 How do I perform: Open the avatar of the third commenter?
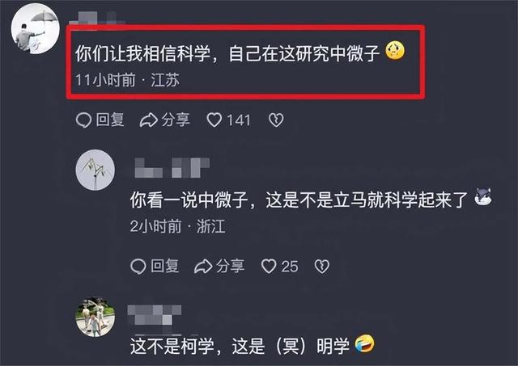96,317
